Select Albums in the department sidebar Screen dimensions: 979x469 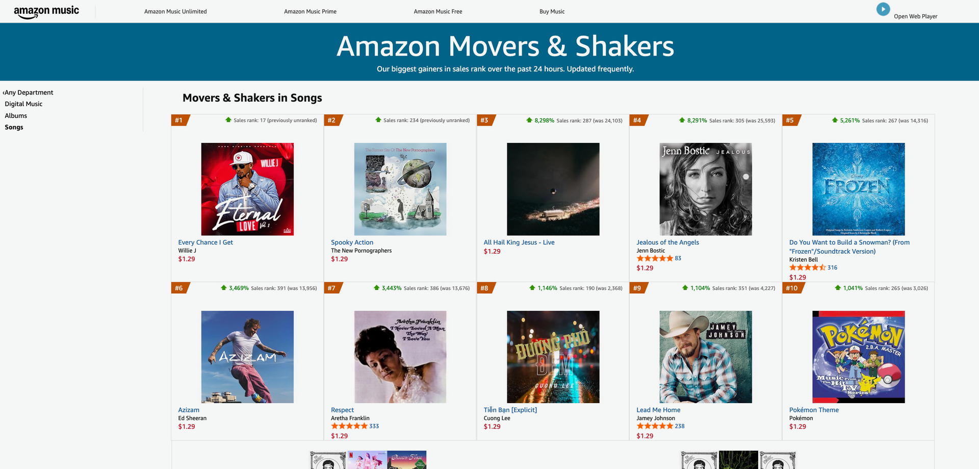pyautogui.click(x=16, y=116)
